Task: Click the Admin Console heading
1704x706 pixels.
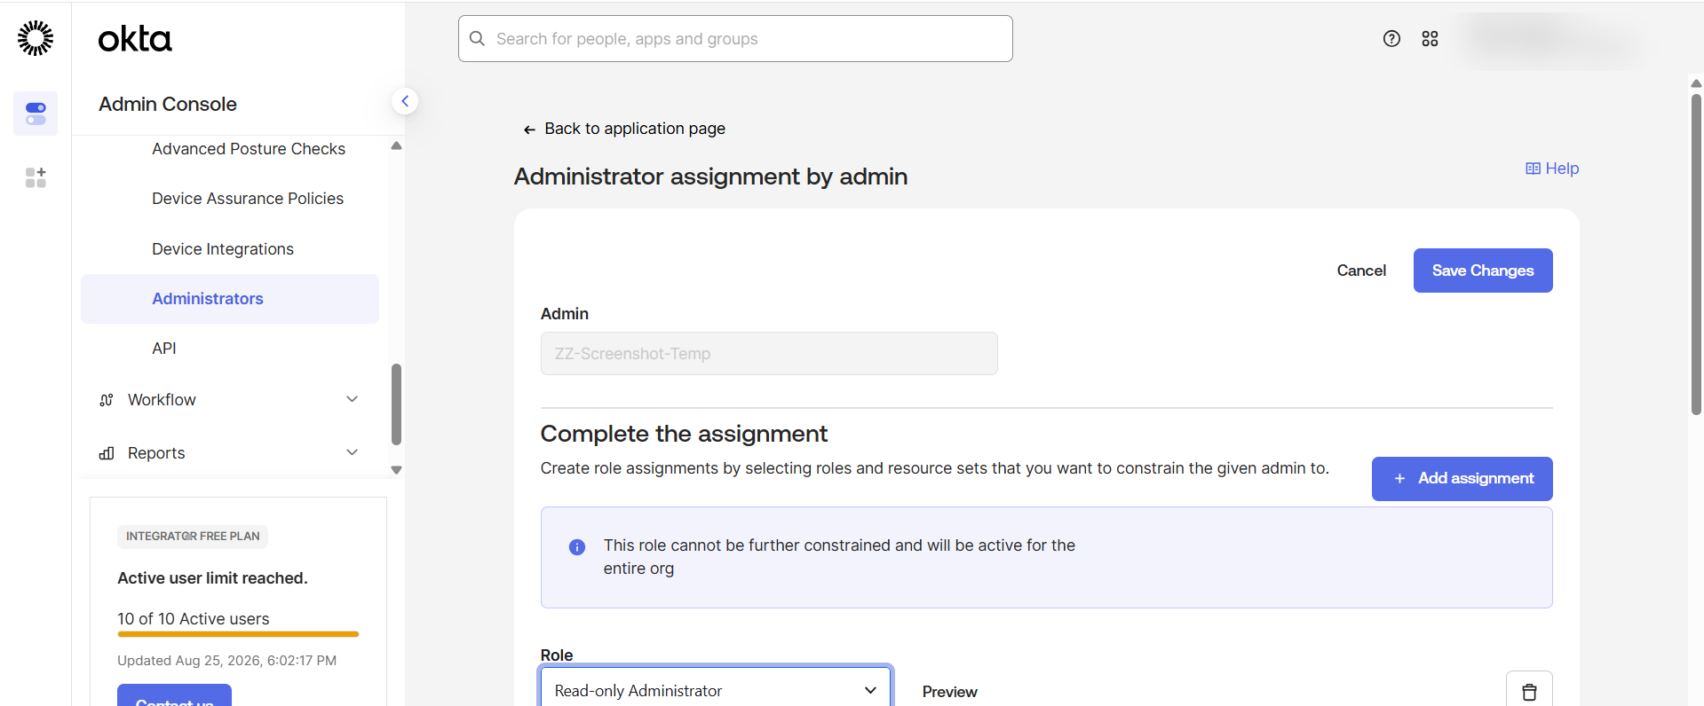Action: pos(168,105)
